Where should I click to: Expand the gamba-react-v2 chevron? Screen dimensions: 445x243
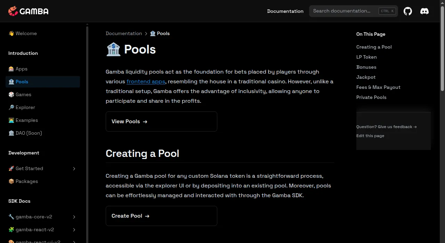pos(74,230)
